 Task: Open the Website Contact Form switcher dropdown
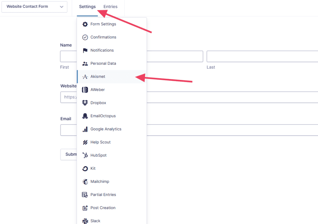click(x=34, y=7)
